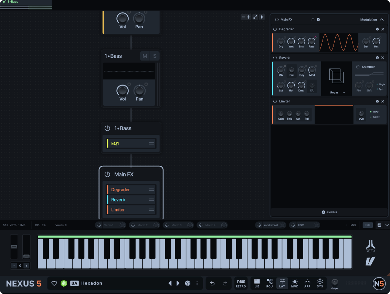
Task: Click the redo arrow
Action: (225, 283)
